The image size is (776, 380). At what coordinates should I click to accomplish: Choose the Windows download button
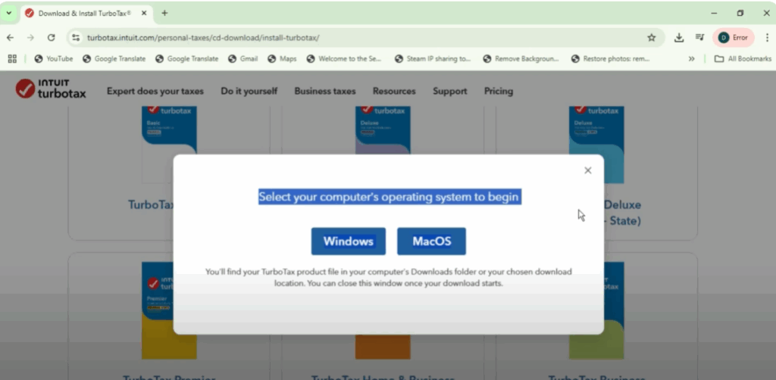[x=349, y=241]
